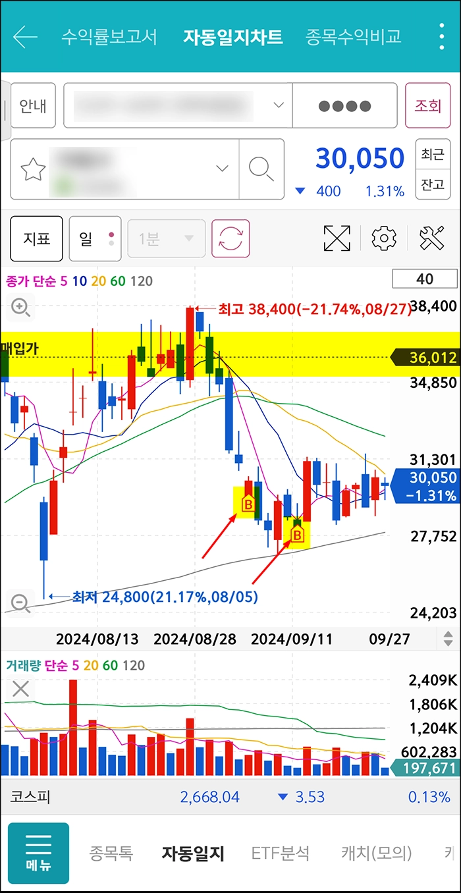461x893 pixels.
Task: Open the 1분 interval dropdown
Action: click(166, 238)
